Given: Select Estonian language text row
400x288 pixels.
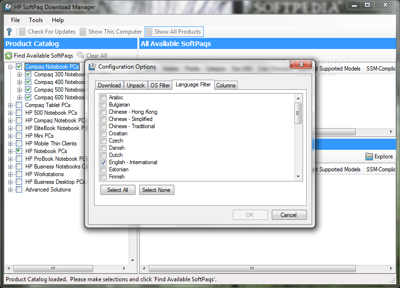Looking at the screenshot, I should click(119, 169).
